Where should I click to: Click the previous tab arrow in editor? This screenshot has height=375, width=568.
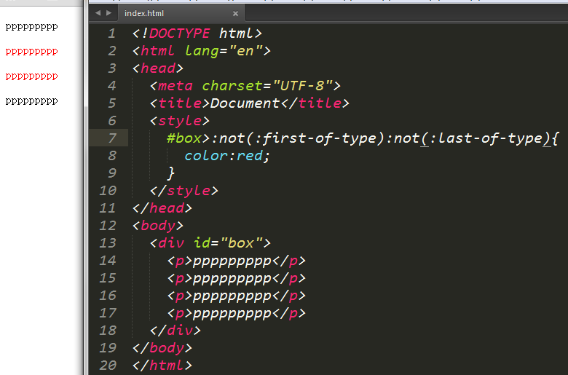coord(98,13)
